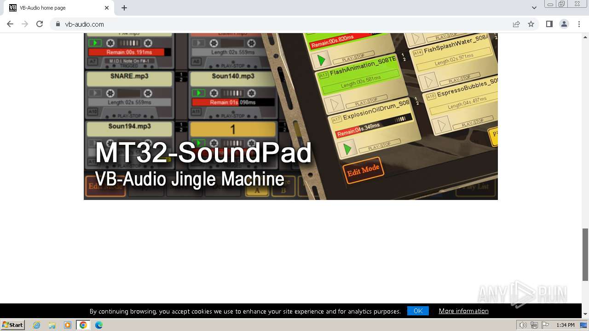Go back to the previous page
Image resolution: width=589 pixels, height=331 pixels.
tap(10, 24)
